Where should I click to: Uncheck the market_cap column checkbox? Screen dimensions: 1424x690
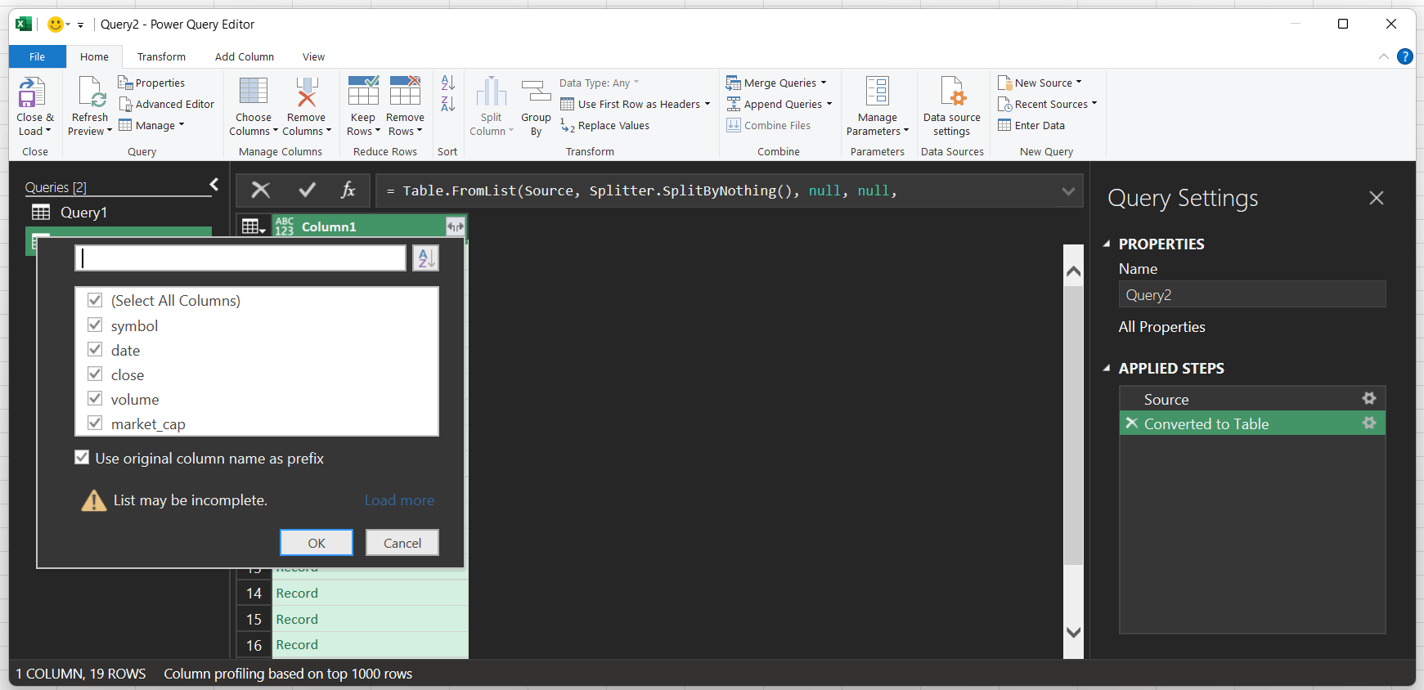tap(95, 423)
